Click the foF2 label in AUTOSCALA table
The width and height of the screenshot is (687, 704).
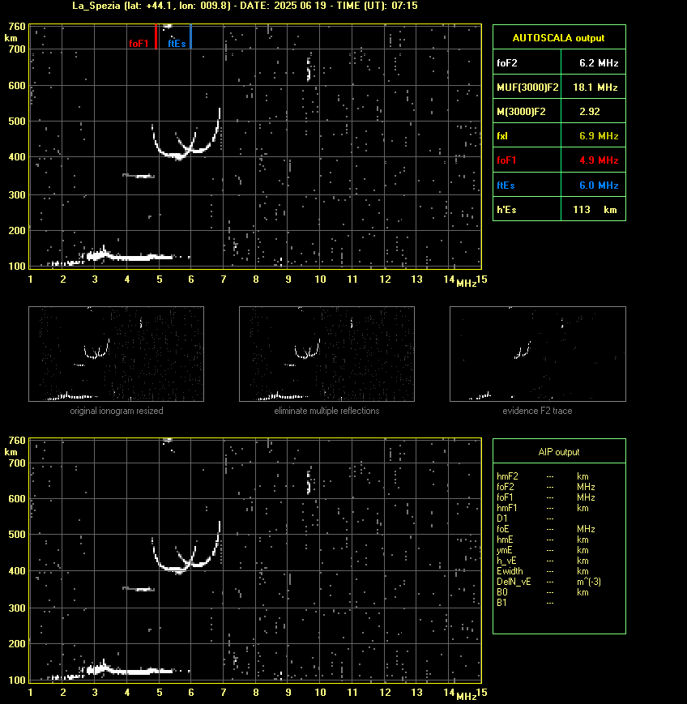point(507,63)
